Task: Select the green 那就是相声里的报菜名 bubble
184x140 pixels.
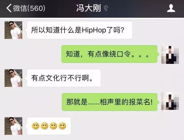Action: 110,102
